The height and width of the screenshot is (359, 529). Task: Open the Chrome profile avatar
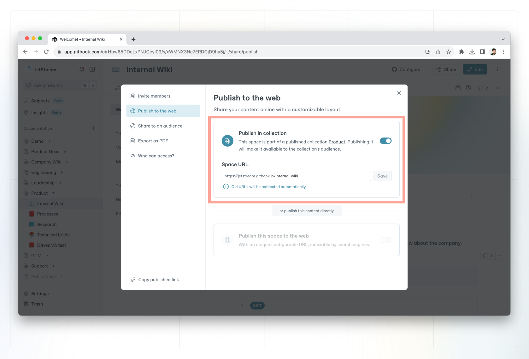(x=493, y=52)
